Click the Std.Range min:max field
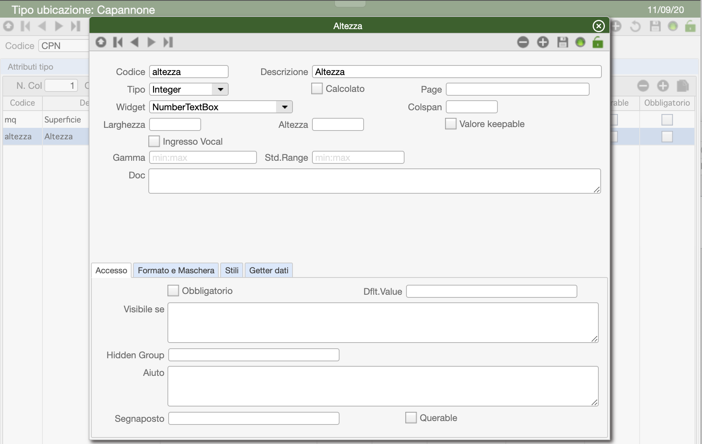702x444 pixels. pos(358,157)
